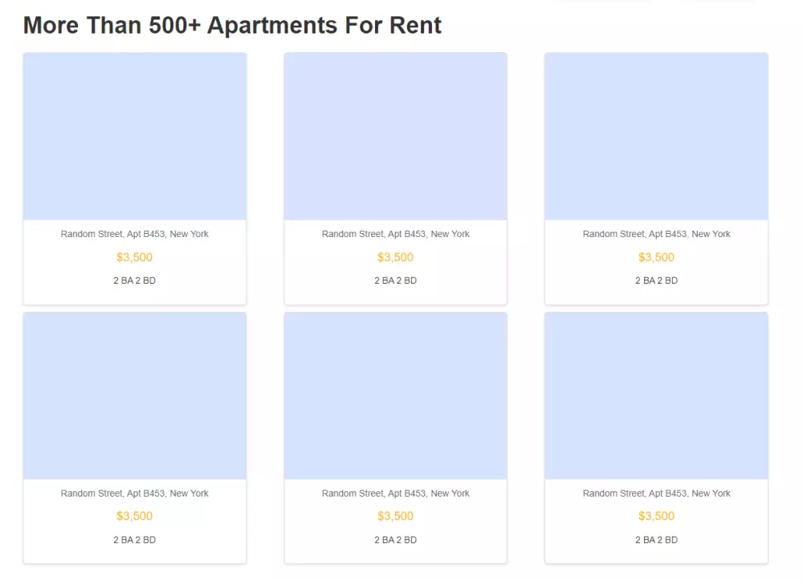Click the address in the top-left card

(135, 234)
